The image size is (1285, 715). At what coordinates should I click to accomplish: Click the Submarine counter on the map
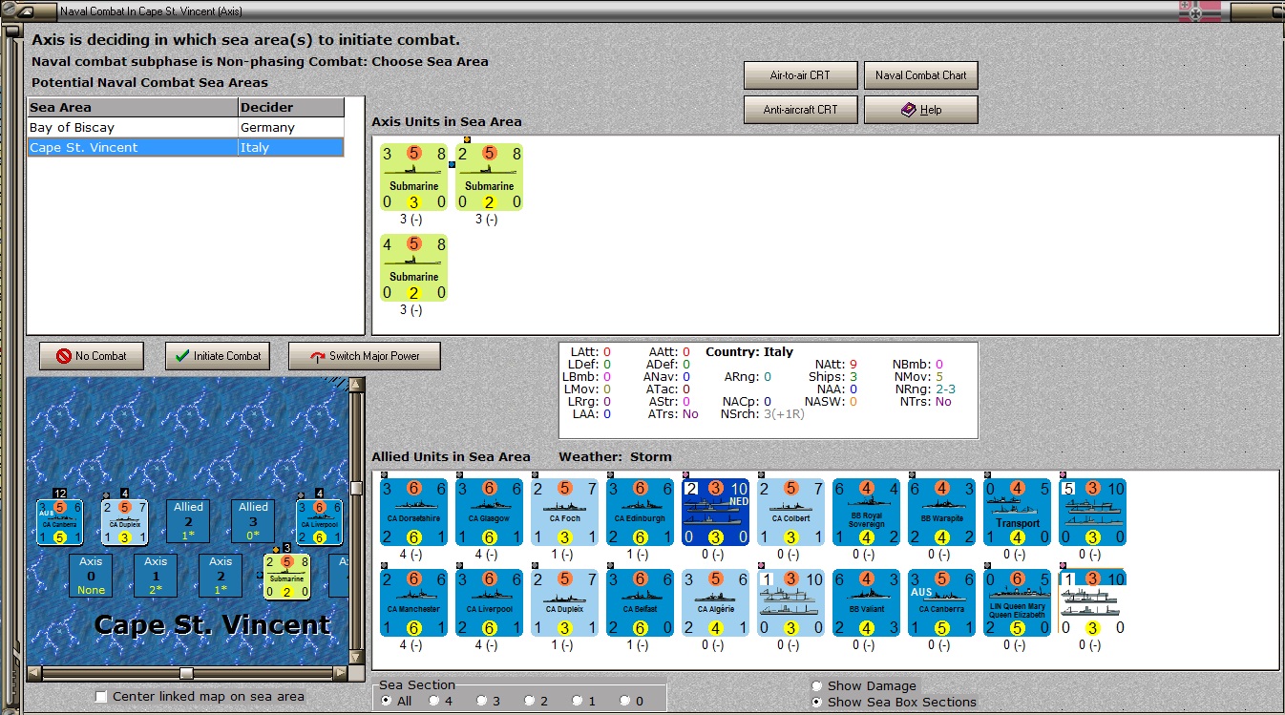coord(286,576)
